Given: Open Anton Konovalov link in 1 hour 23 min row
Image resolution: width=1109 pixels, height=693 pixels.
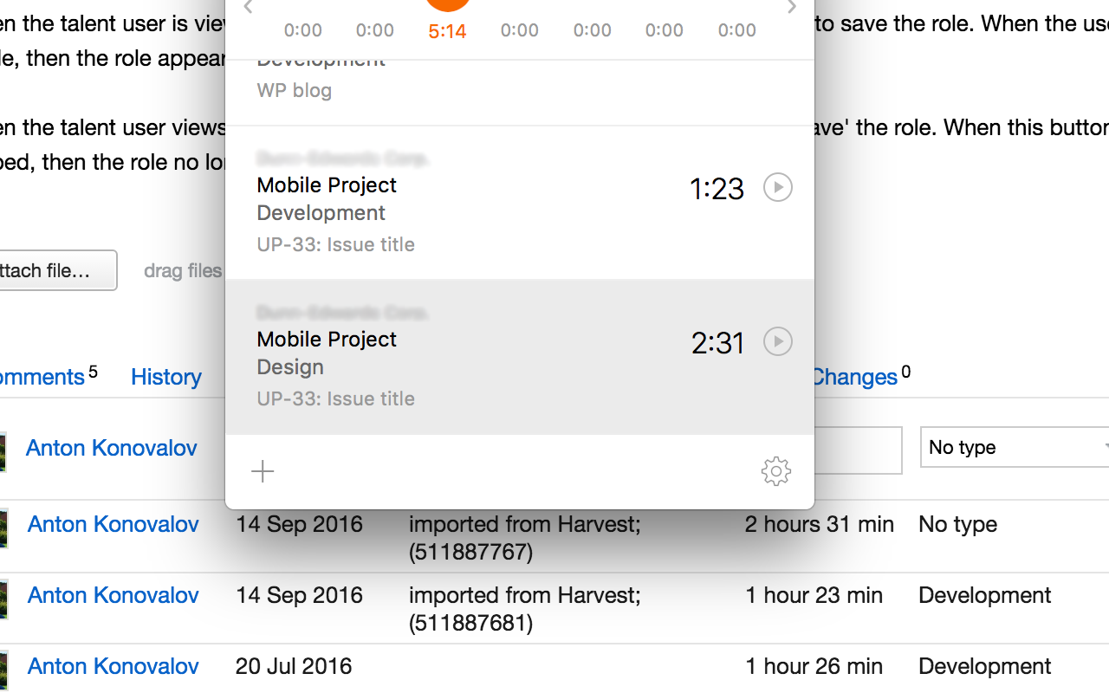Looking at the screenshot, I should point(113,595).
